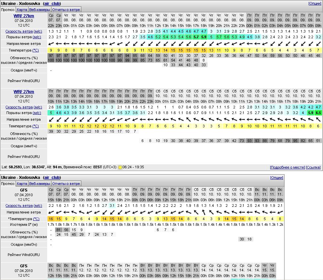Select Отчеты о ветре tab in WRF widget
Viewport: 323px width, 280px height.
[x=66, y=10]
